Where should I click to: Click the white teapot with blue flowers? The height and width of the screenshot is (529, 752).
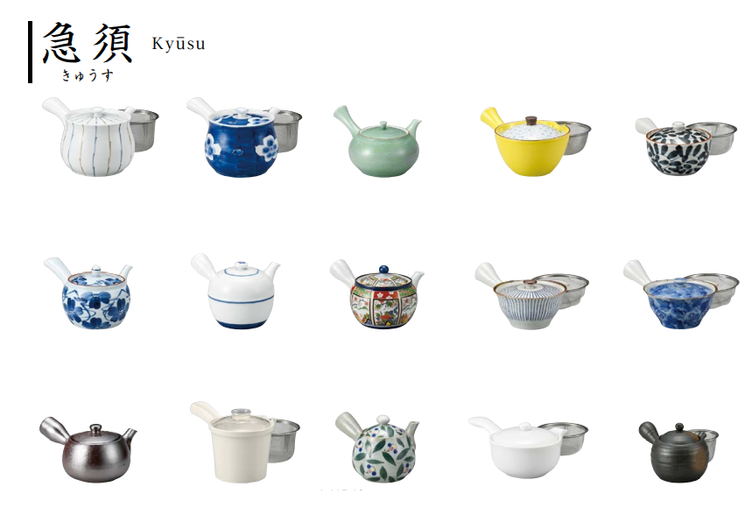88,293
